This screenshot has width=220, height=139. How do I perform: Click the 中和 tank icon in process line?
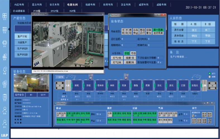[112, 85]
